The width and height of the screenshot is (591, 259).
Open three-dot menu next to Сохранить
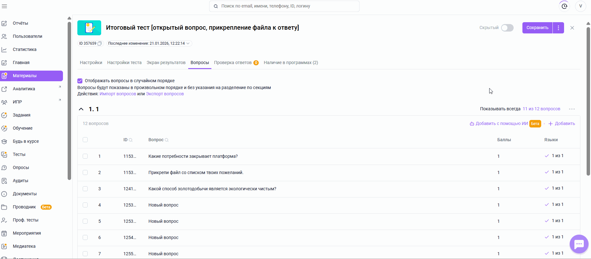(x=558, y=28)
